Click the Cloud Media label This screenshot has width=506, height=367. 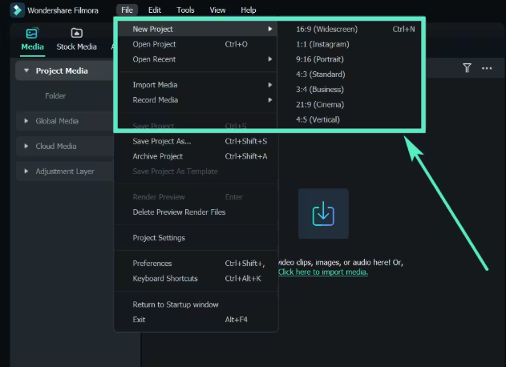click(x=56, y=146)
